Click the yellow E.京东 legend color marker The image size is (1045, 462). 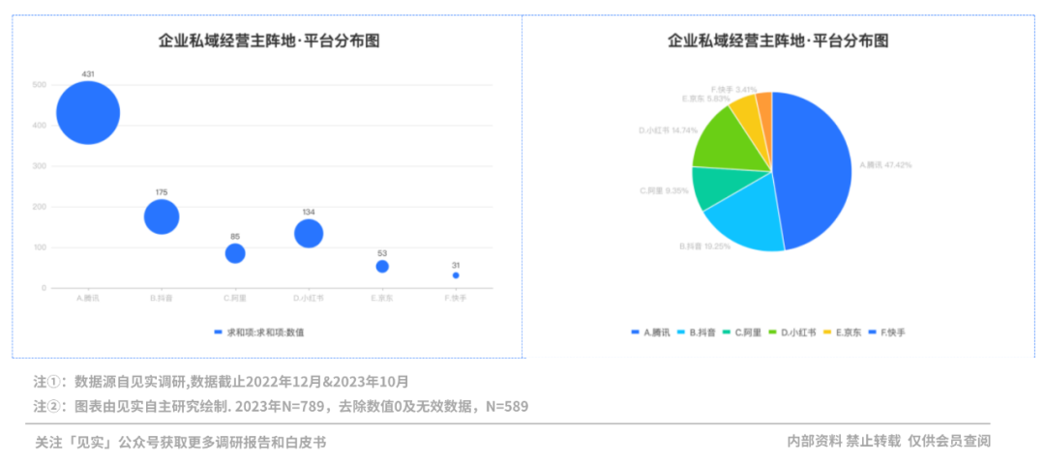828,332
